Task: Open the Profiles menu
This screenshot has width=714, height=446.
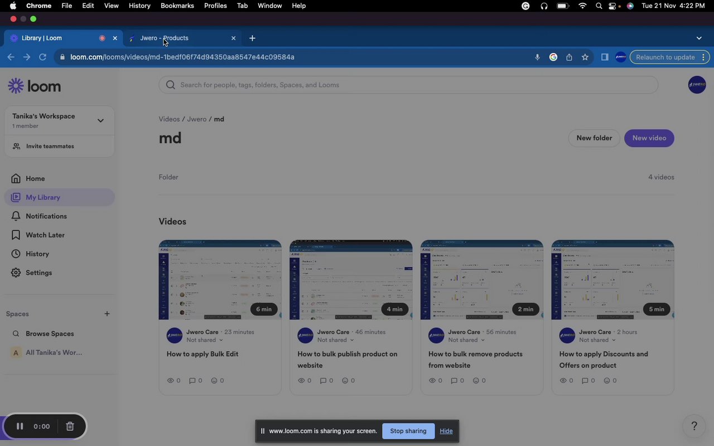Action: (x=215, y=6)
